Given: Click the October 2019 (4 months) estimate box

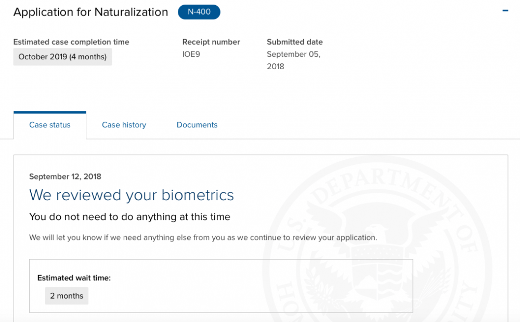Looking at the screenshot, I should click(x=62, y=57).
